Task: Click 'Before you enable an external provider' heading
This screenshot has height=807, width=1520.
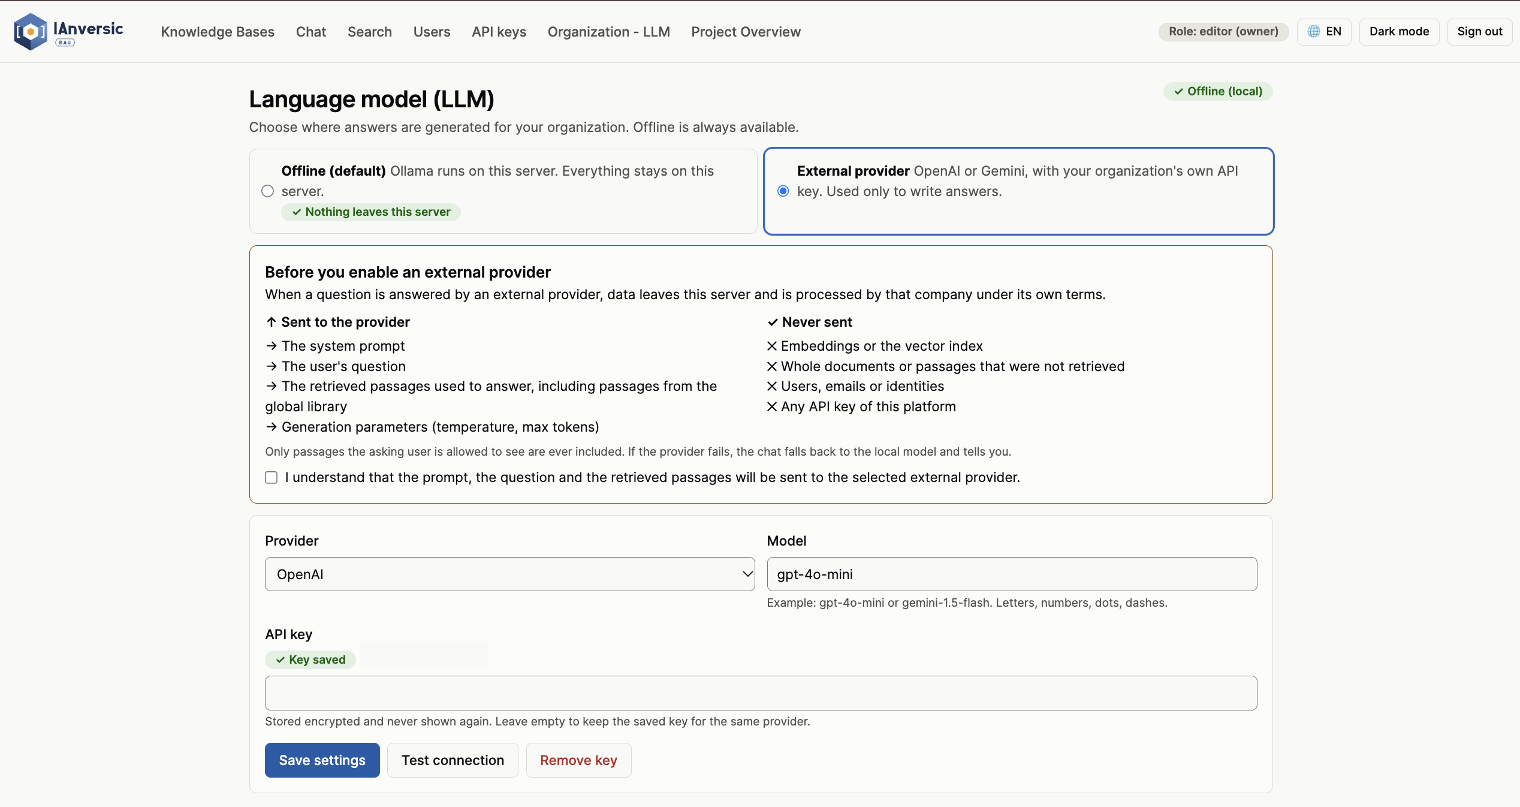Action: 408,272
